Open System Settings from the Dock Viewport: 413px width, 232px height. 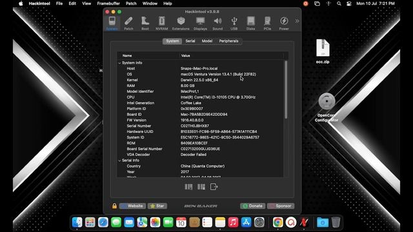(259, 222)
